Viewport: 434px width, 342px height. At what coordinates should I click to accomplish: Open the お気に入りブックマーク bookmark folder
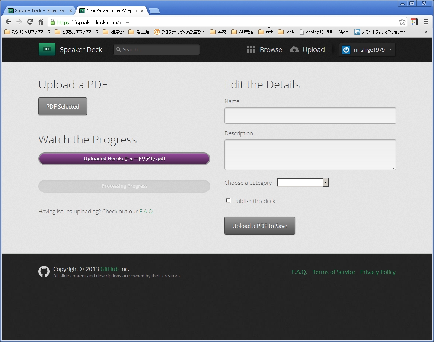(28, 32)
